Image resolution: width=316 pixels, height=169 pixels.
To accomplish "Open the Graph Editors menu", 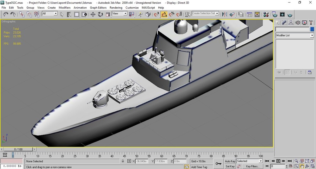I will point(98,8).
